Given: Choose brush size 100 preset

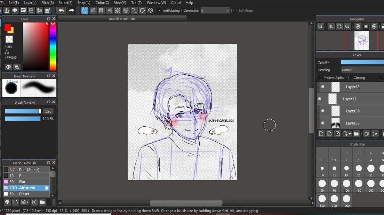Looking at the screenshot, I should (x=347, y=185).
